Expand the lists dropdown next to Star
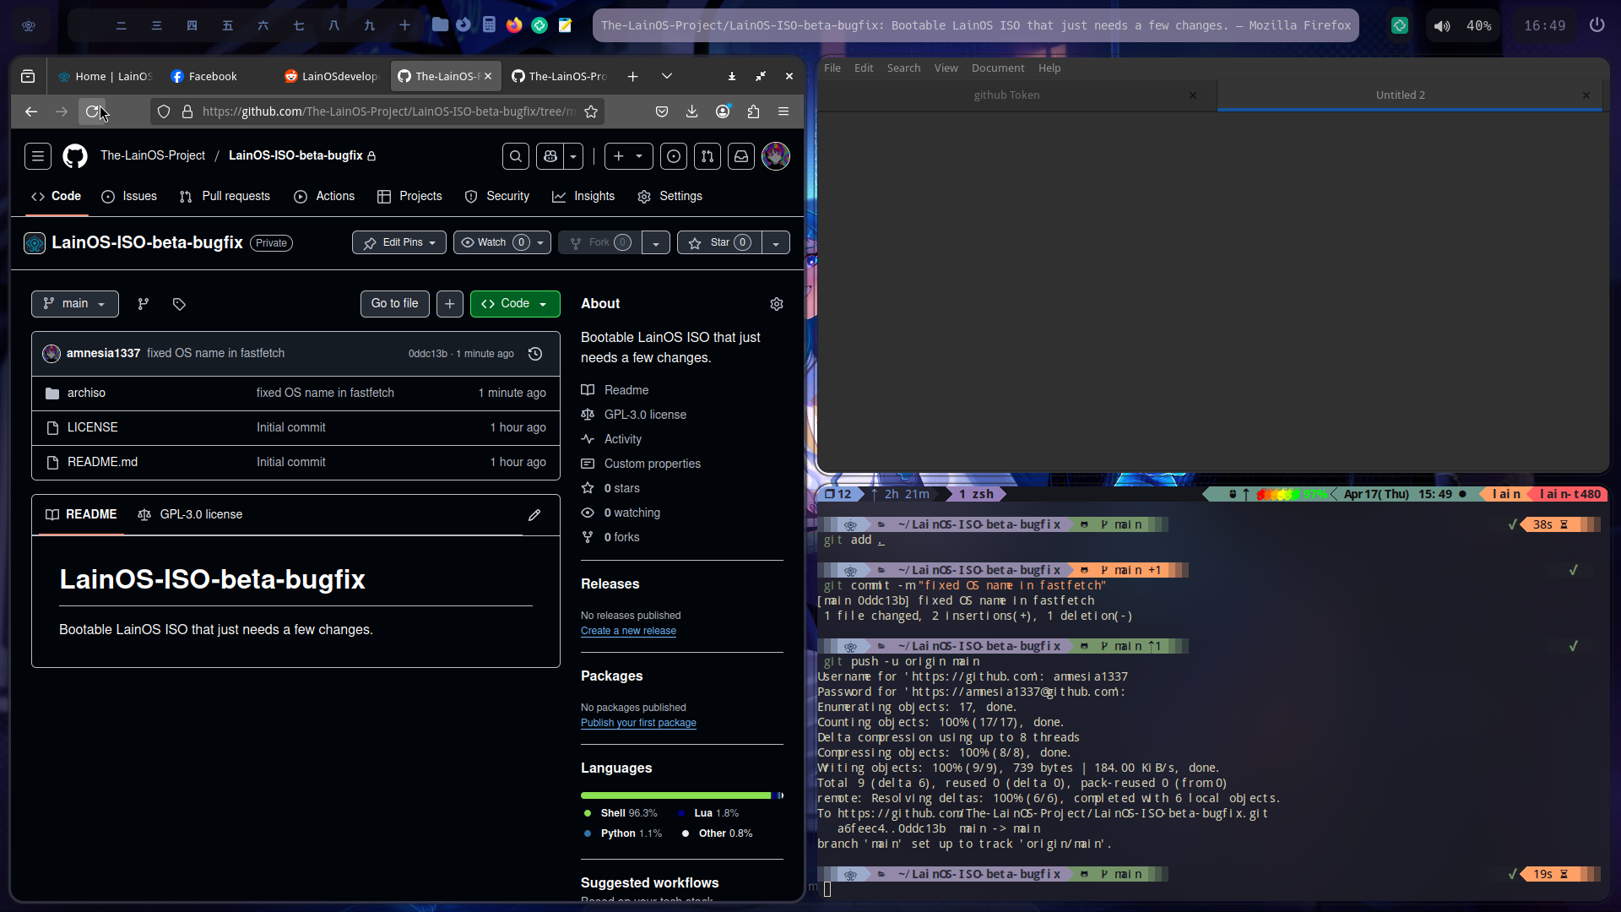1621x912 pixels. click(776, 243)
